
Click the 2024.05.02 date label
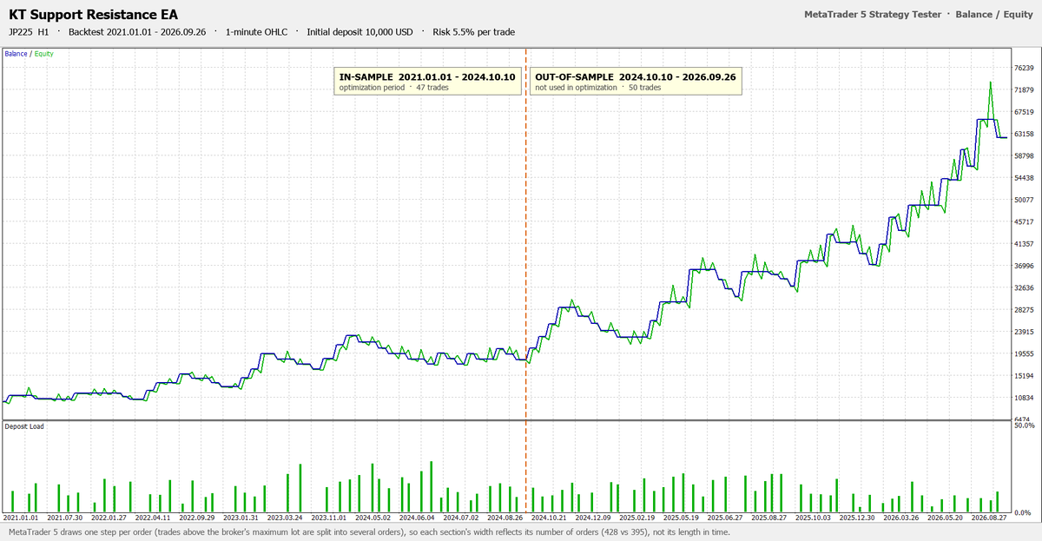click(x=373, y=518)
